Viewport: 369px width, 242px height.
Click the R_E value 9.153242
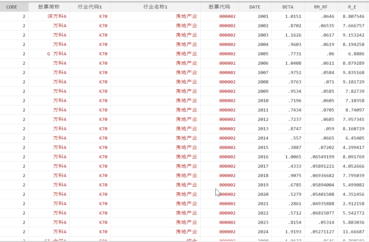(x=352, y=35)
